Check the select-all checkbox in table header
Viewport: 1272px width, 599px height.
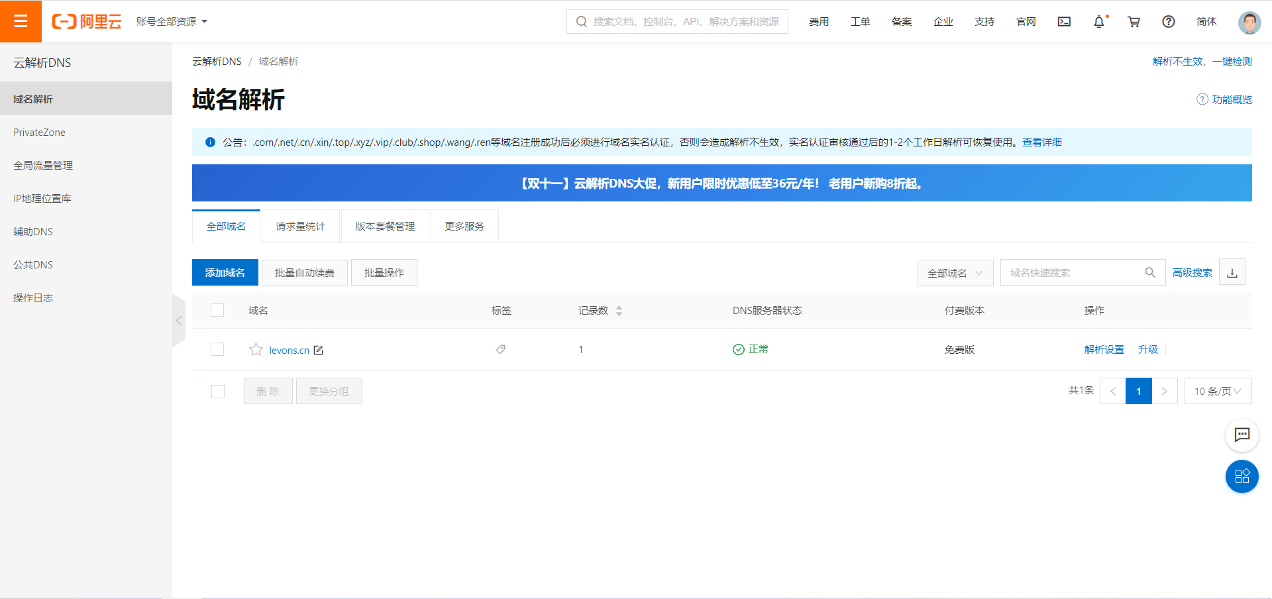tap(217, 310)
